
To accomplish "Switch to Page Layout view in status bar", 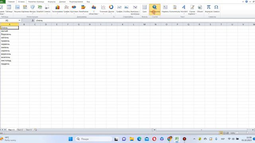I will click(x=224, y=133).
